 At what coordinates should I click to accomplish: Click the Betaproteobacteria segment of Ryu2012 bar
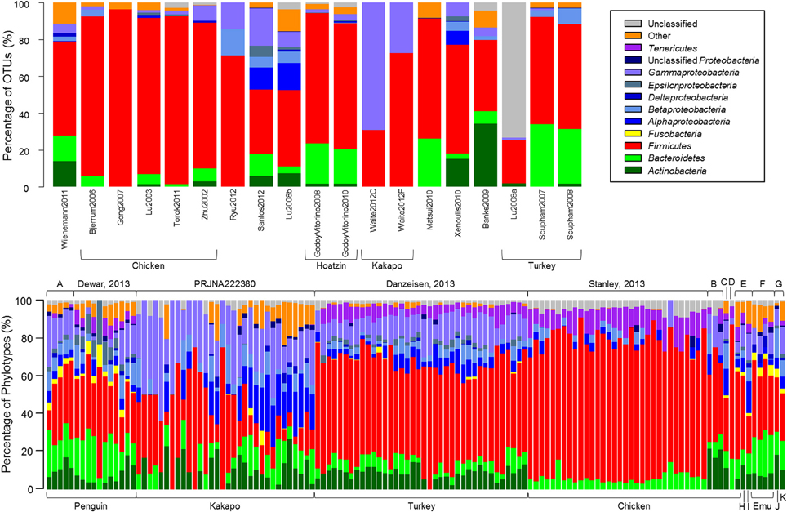tap(233, 42)
